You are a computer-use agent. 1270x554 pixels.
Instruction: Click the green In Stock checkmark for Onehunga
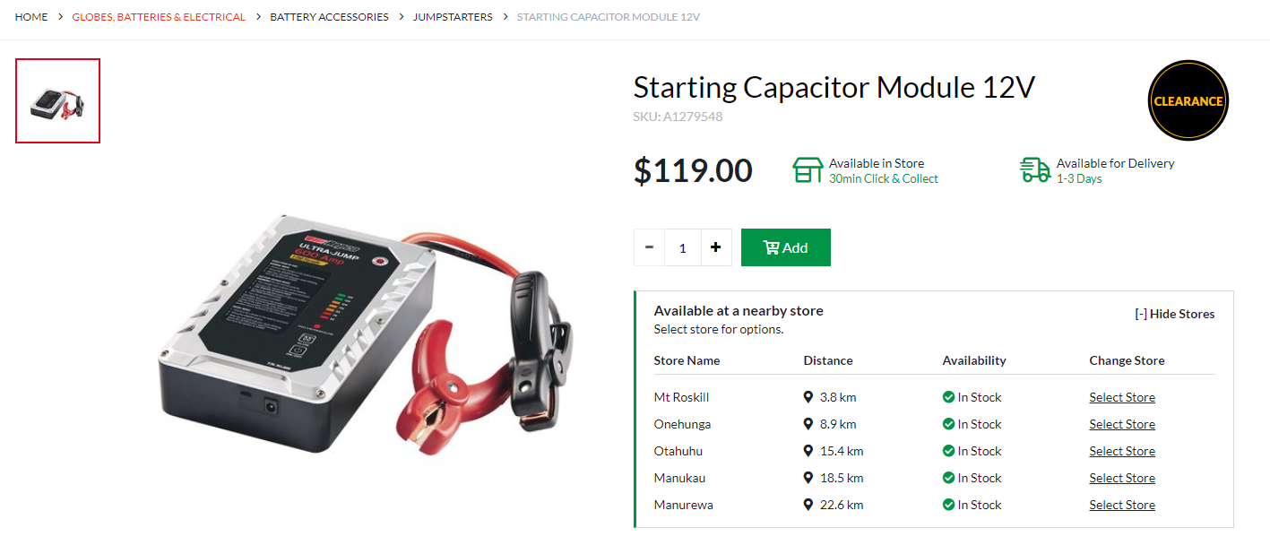point(948,424)
